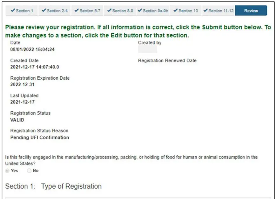Select the Section 2-4 navigation step
Image resolution: width=275 pixels, height=199 pixels.
pyautogui.click(x=54, y=11)
